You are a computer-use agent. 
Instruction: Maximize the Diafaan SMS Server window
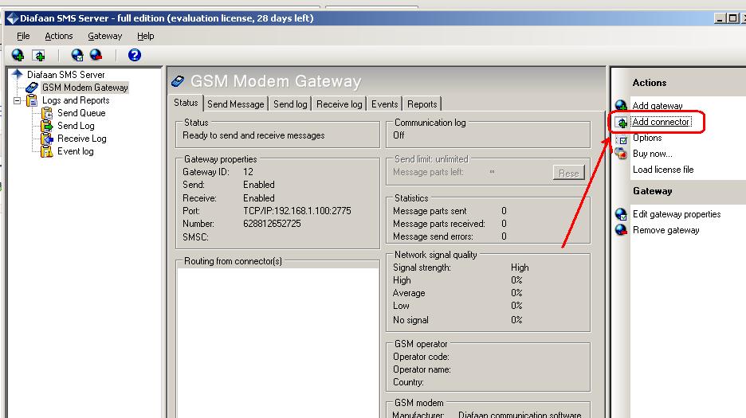click(x=732, y=18)
